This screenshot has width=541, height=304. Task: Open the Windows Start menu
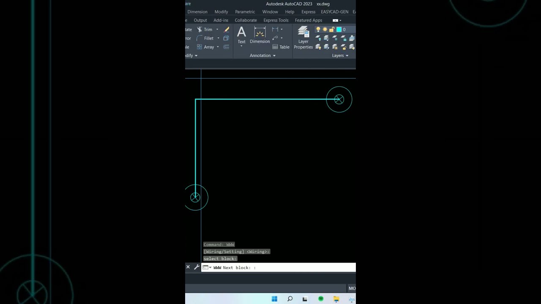pyautogui.click(x=274, y=299)
